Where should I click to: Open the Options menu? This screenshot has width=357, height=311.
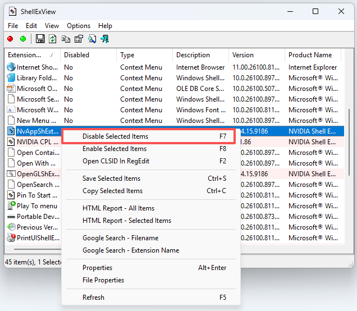(79, 26)
